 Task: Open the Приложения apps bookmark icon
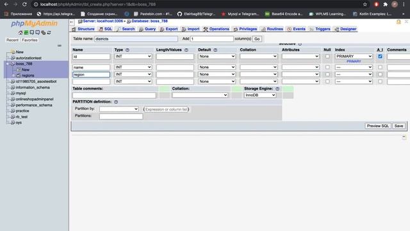tap(6, 14)
